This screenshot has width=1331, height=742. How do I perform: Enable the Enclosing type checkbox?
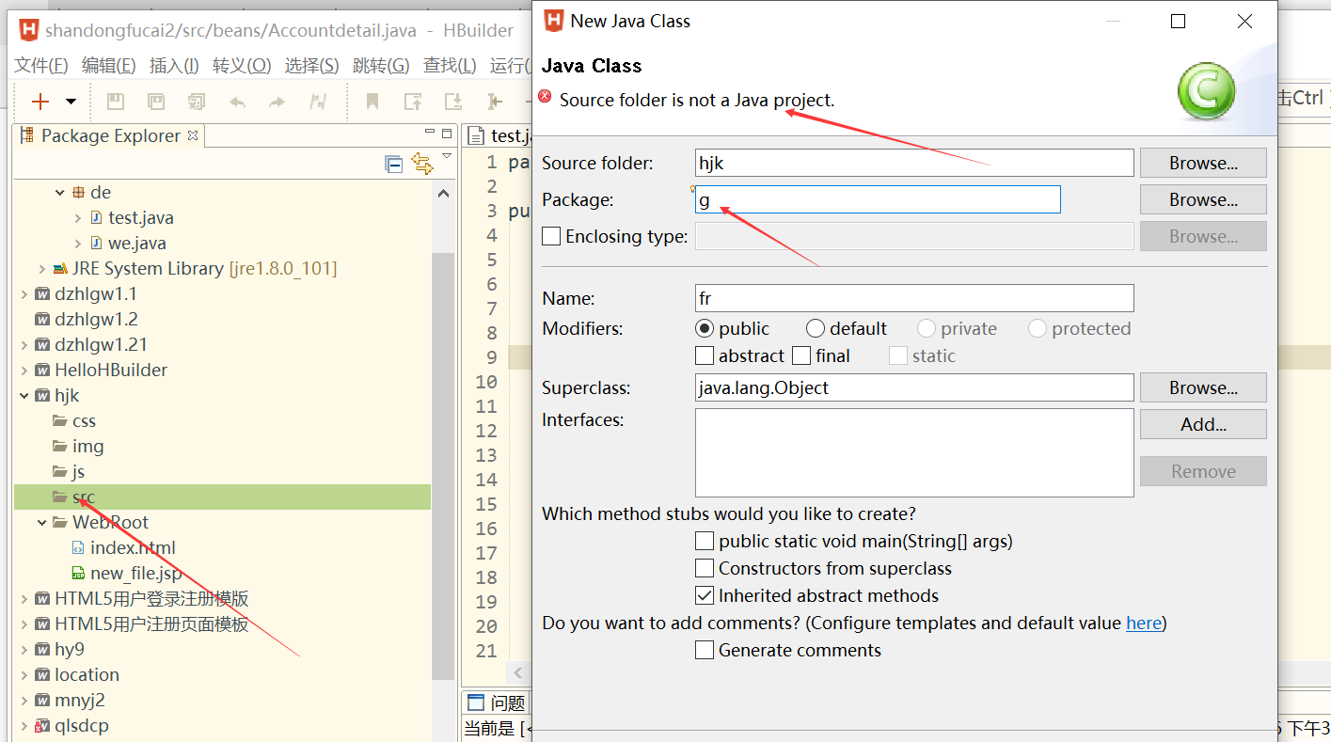pos(551,236)
